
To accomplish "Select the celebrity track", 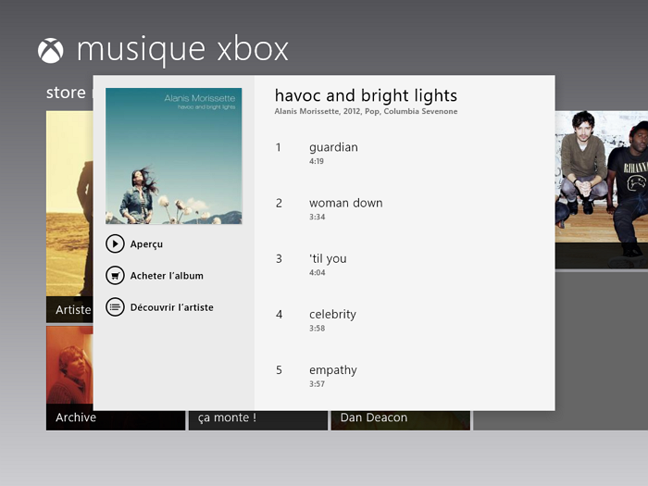I will tap(332, 314).
